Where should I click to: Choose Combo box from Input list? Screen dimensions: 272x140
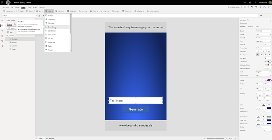pos(57,31)
